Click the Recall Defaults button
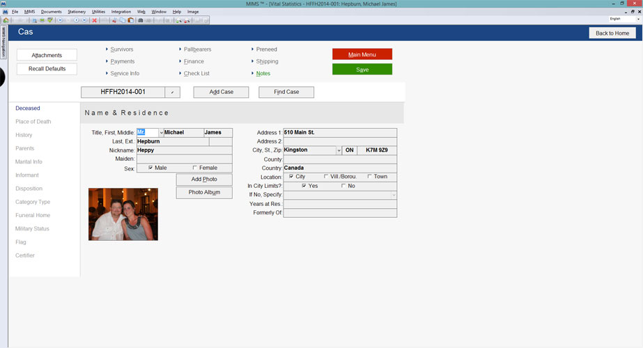This screenshot has width=643, height=348. pyautogui.click(x=47, y=68)
